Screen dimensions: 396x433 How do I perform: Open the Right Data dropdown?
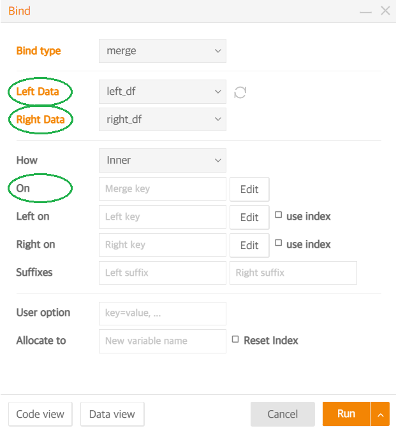pos(163,119)
